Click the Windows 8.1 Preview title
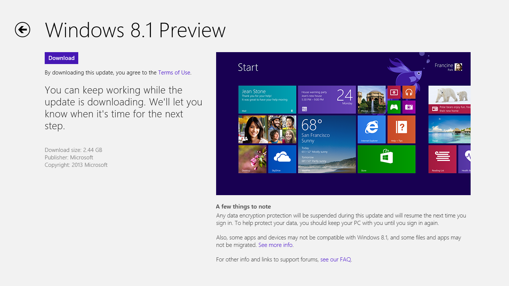509x286 pixels. click(135, 30)
